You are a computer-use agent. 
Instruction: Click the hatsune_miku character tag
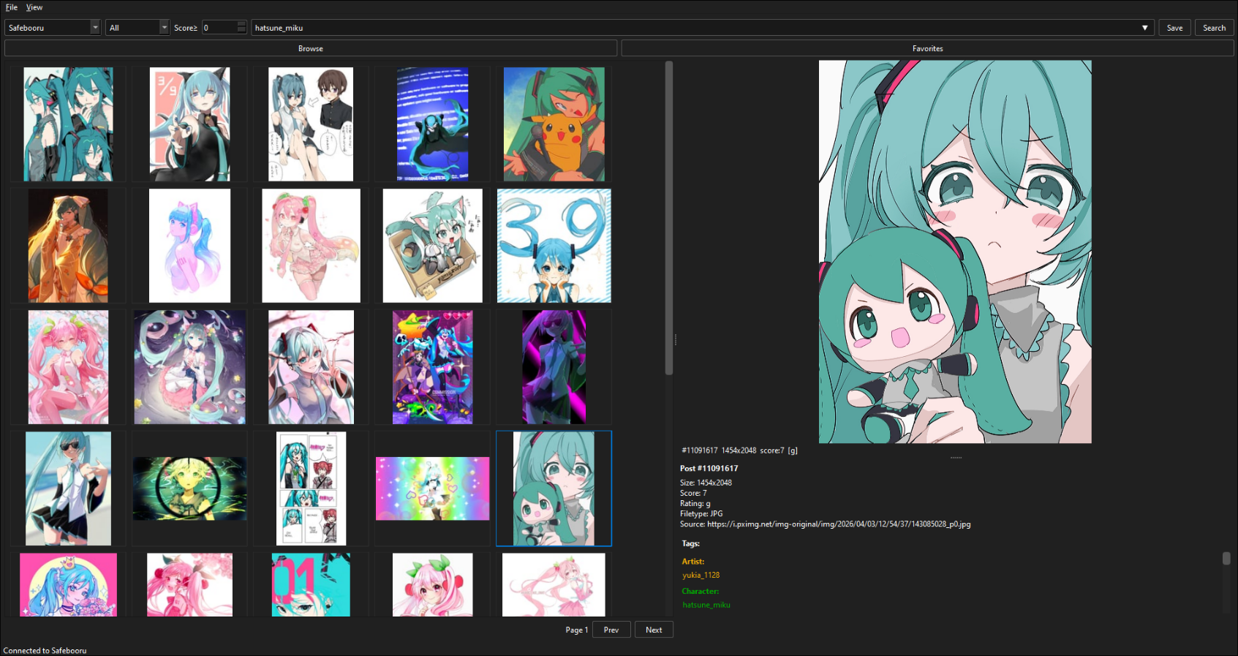coord(706,605)
